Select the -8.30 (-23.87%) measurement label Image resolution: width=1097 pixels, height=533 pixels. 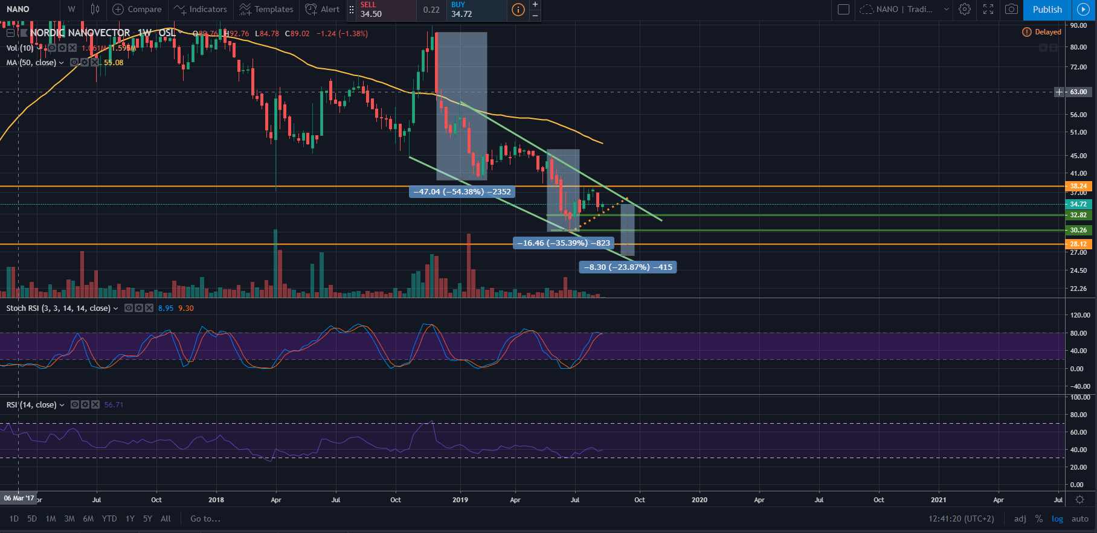tap(628, 267)
